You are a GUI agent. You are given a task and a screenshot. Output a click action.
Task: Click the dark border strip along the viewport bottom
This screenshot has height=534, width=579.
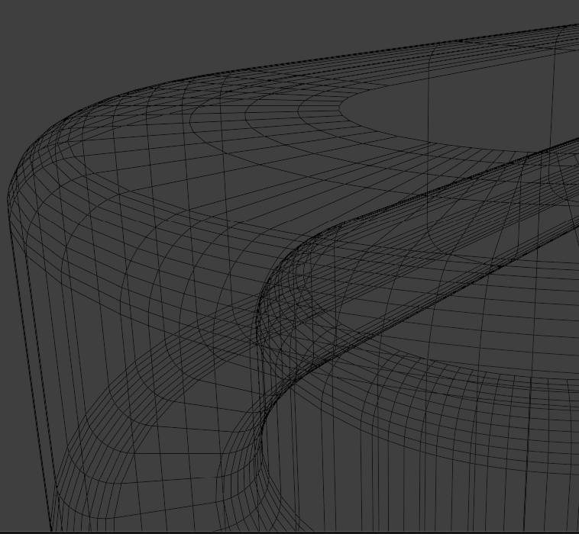[x=306, y=532]
